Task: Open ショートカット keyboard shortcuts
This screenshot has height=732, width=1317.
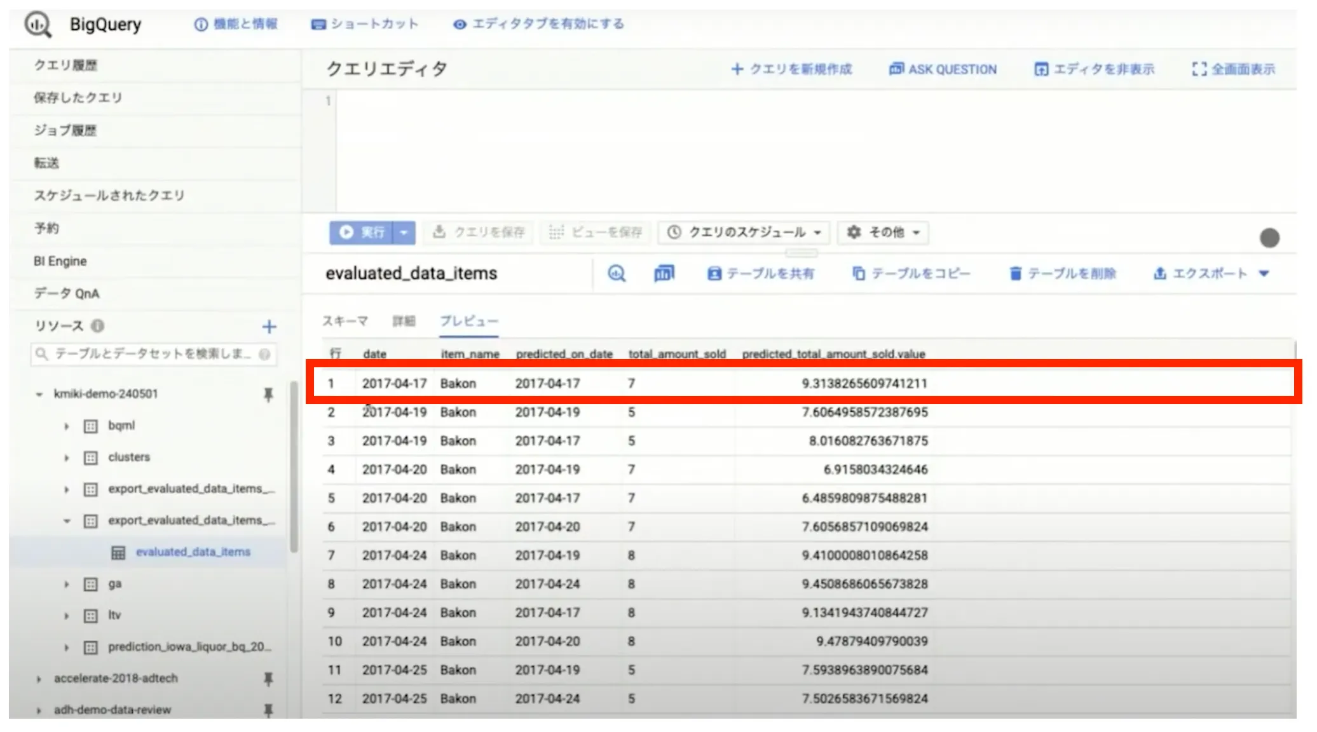Action: (365, 24)
